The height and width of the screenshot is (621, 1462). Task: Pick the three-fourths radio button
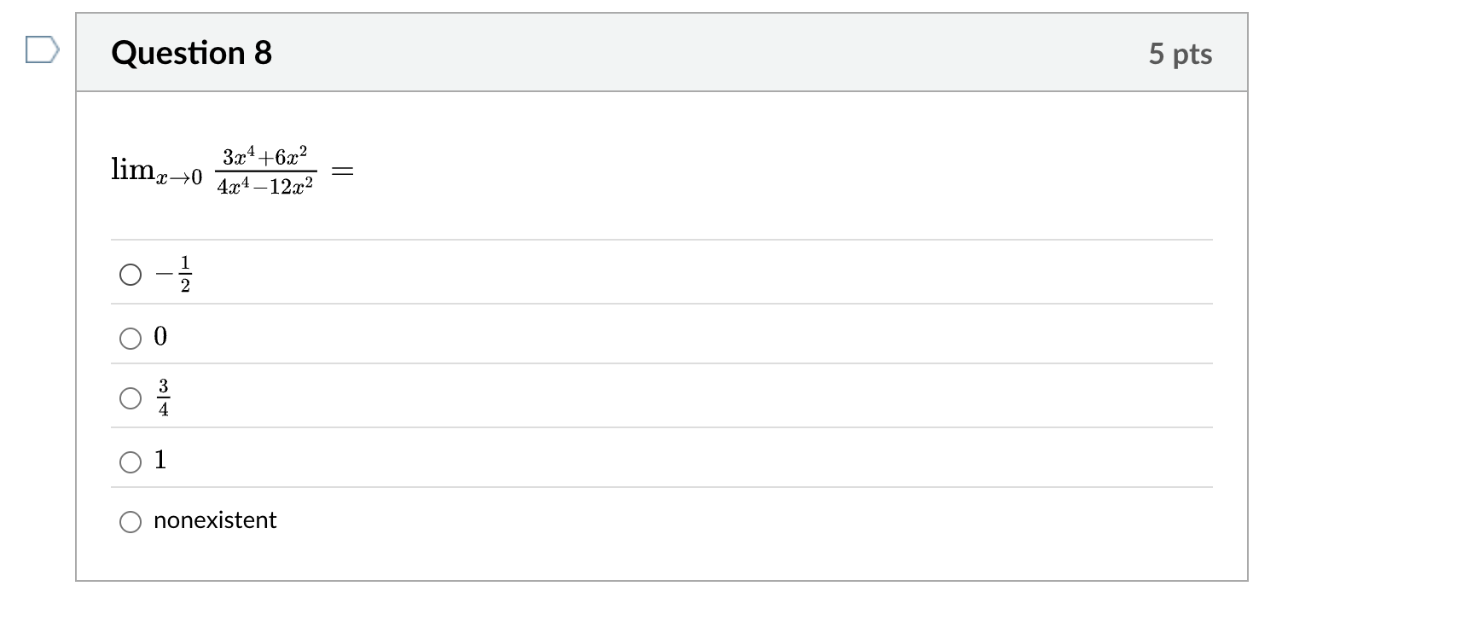coord(131,398)
